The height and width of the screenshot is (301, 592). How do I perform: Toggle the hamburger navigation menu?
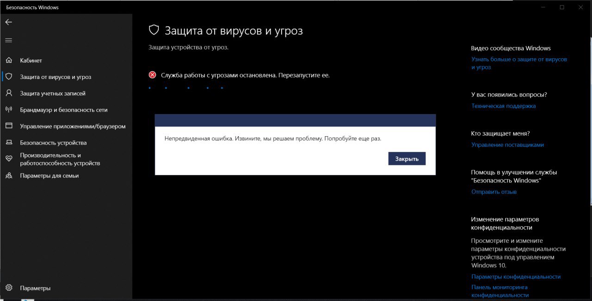coord(8,40)
